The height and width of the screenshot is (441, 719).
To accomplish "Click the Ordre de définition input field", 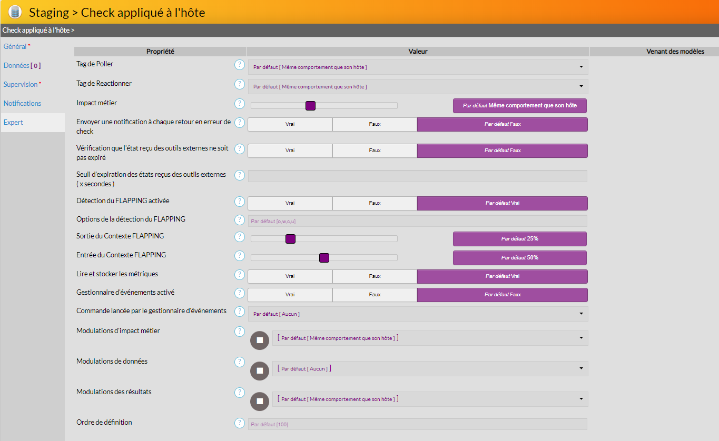I will point(417,424).
